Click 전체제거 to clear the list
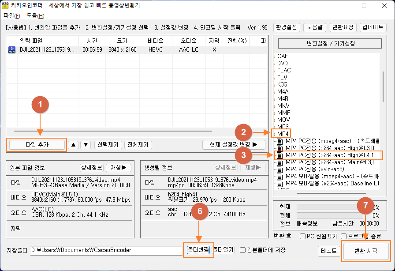Screen dimensions: 395x271 (x=138, y=145)
